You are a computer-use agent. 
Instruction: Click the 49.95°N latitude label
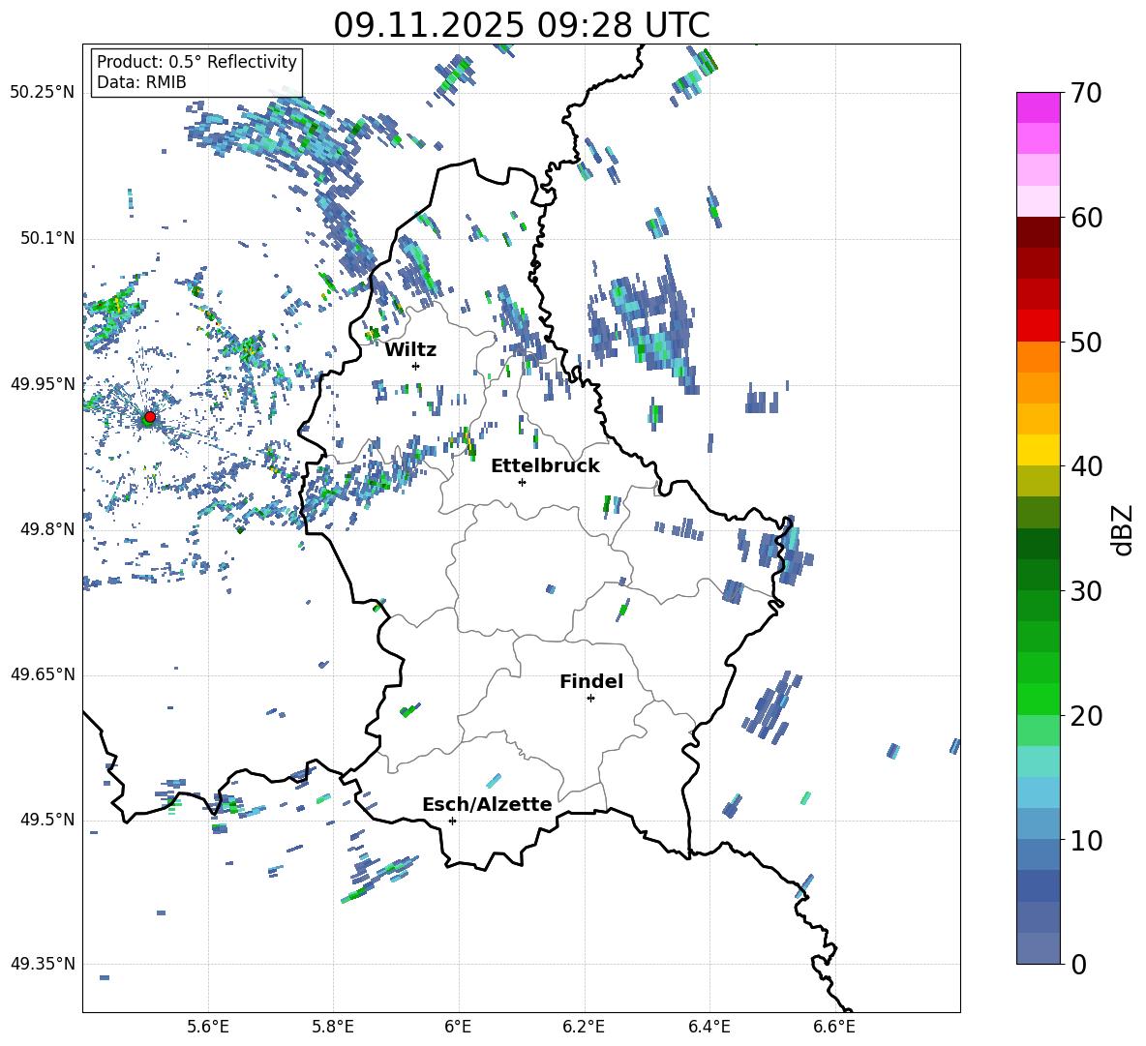click(x=43, y=384)
